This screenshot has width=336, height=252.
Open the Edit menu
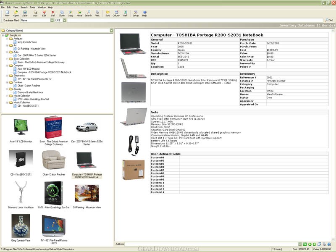click(x=9, y=7)
